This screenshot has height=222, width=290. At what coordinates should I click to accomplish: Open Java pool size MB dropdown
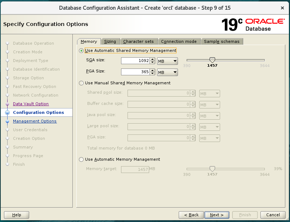[210, 116]
